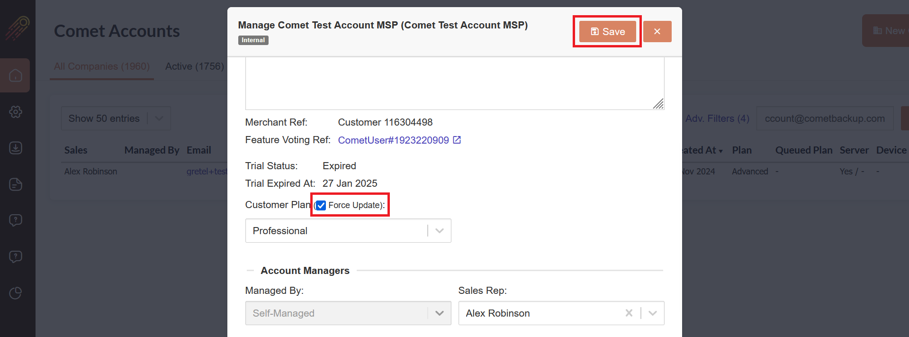This screenshot has height=337, width=909.
Task: Sort by the Queued Plan column header
Action: (804, 150)
